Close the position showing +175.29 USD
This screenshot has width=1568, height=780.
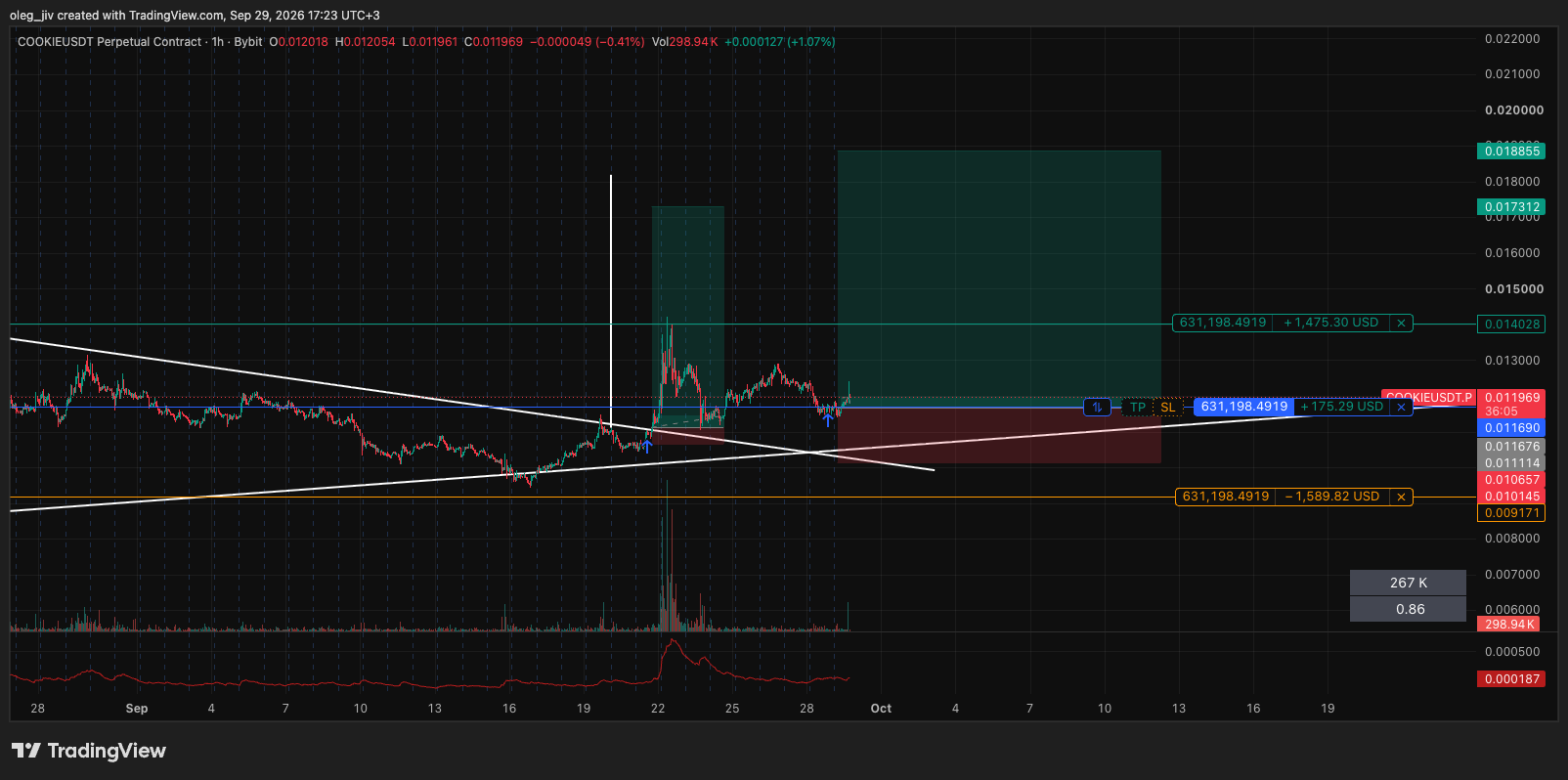(1401, 407)
